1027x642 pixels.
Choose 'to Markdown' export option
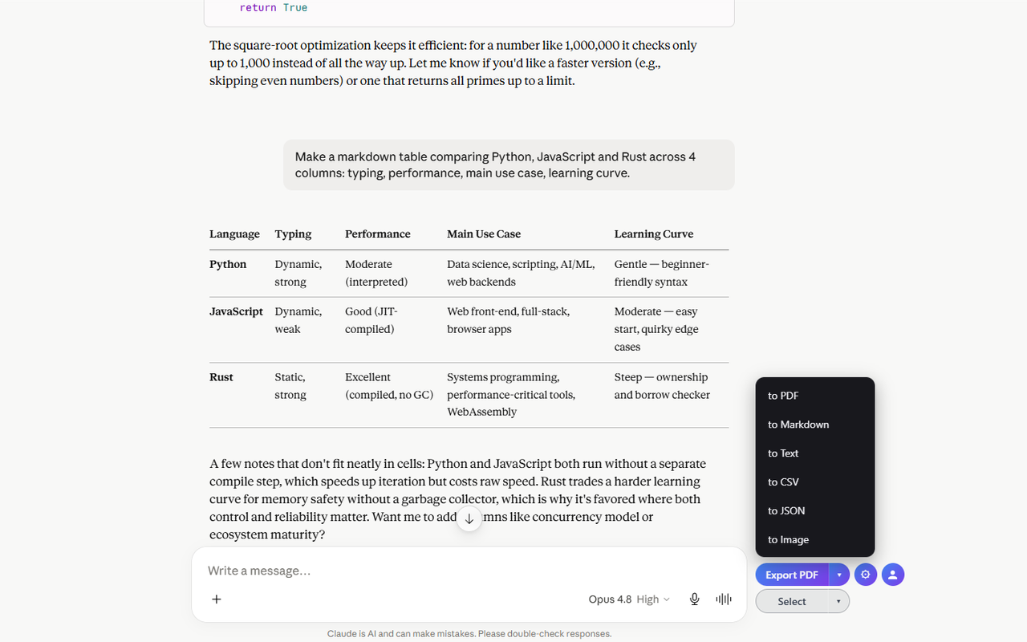(815, 425)
